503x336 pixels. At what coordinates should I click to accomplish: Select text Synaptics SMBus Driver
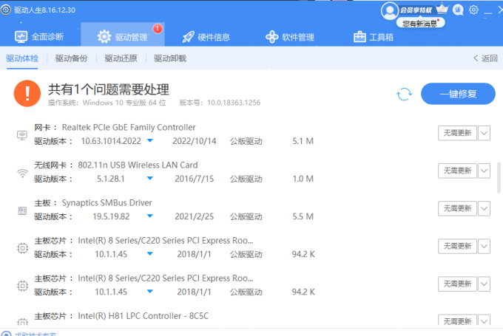[x=107, y=203]
